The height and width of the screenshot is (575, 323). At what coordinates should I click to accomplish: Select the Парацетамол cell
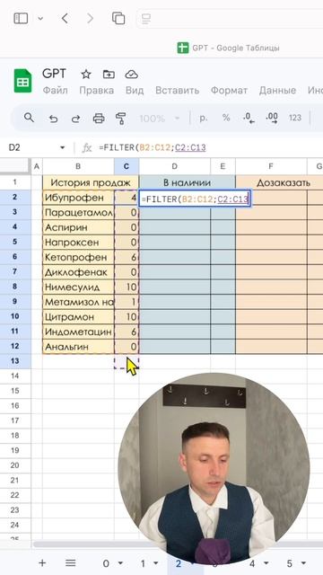coord(78,213)
